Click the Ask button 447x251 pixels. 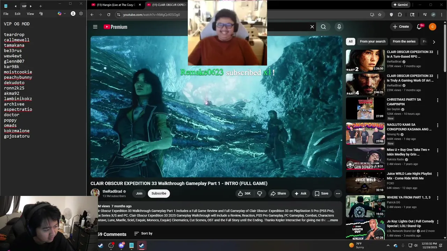pos(300,193)
